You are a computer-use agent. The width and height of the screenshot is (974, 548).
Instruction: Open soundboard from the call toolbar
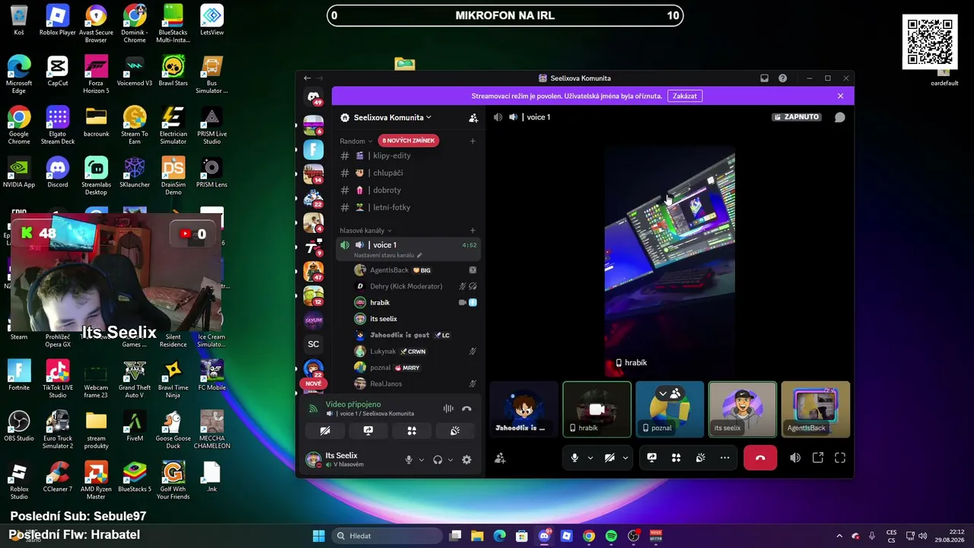[x=700, y=457]
